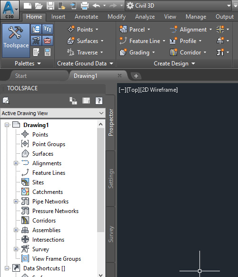Click the Grading tool icon
Viewport: 238px width, 277px height.
coord(123,52)
